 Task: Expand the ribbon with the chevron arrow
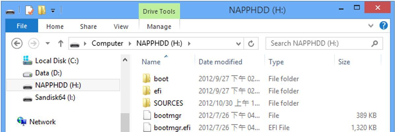tap(371, 25)
